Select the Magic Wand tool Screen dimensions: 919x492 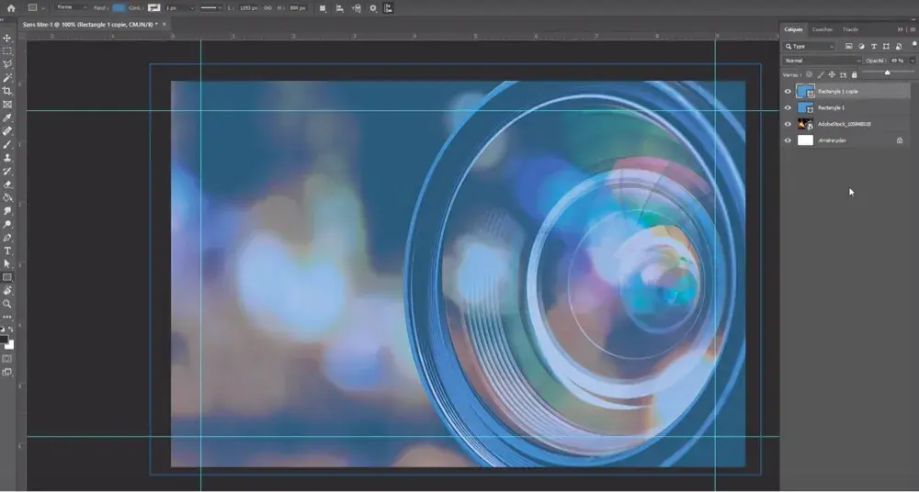pyautogui.click(x=7, y=78)
